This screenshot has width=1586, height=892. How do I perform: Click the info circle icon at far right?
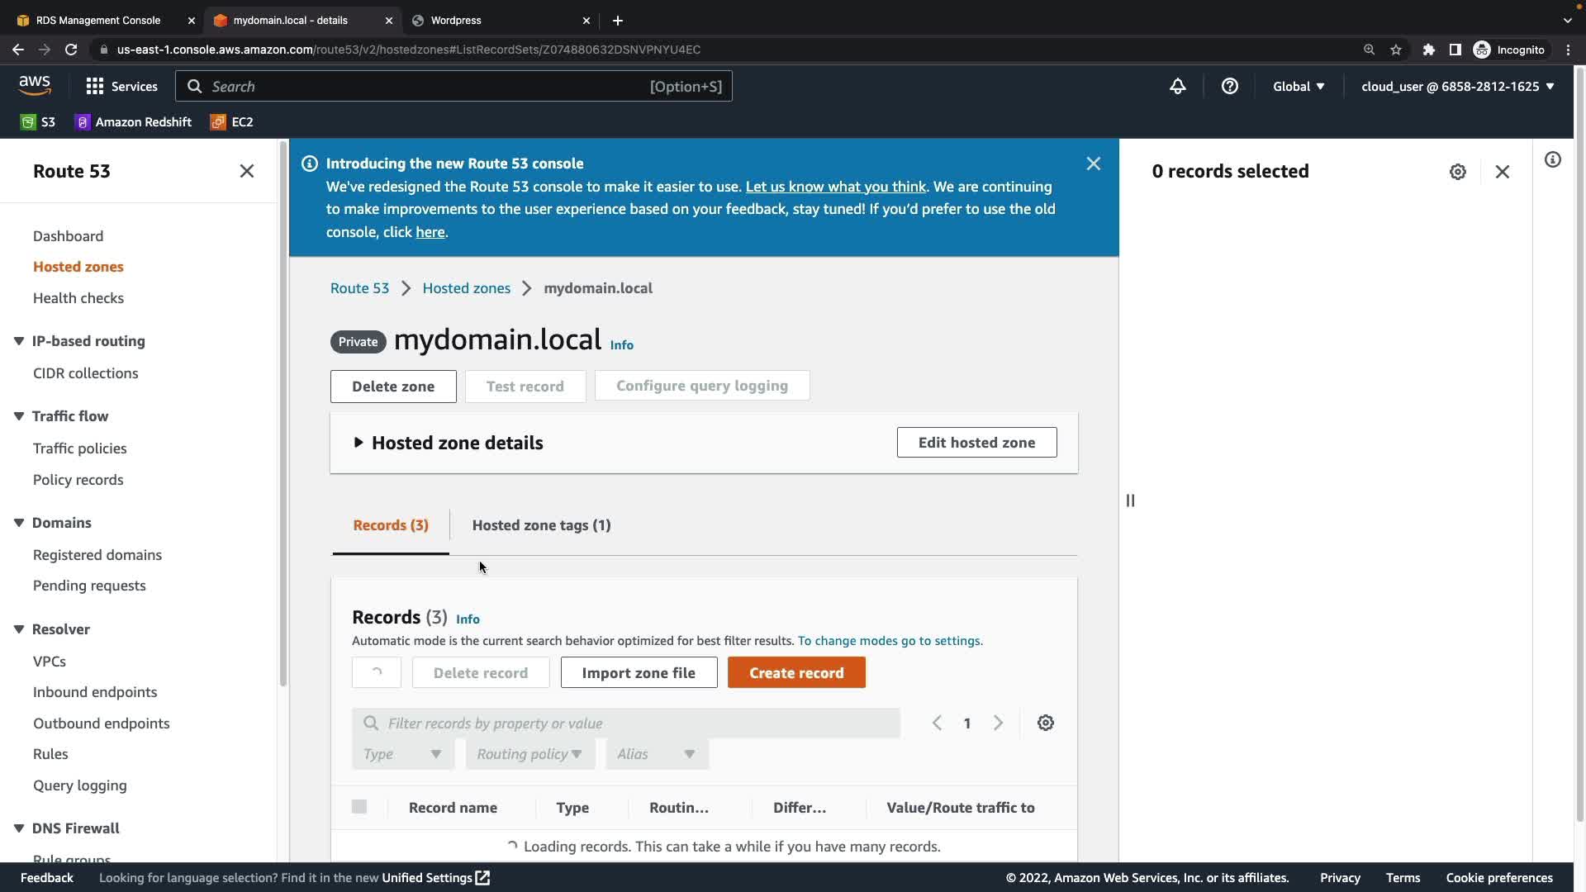[1553, 159]
